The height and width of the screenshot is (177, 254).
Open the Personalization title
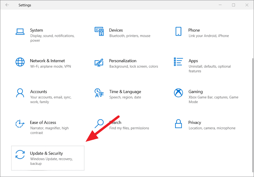(123, 61)
